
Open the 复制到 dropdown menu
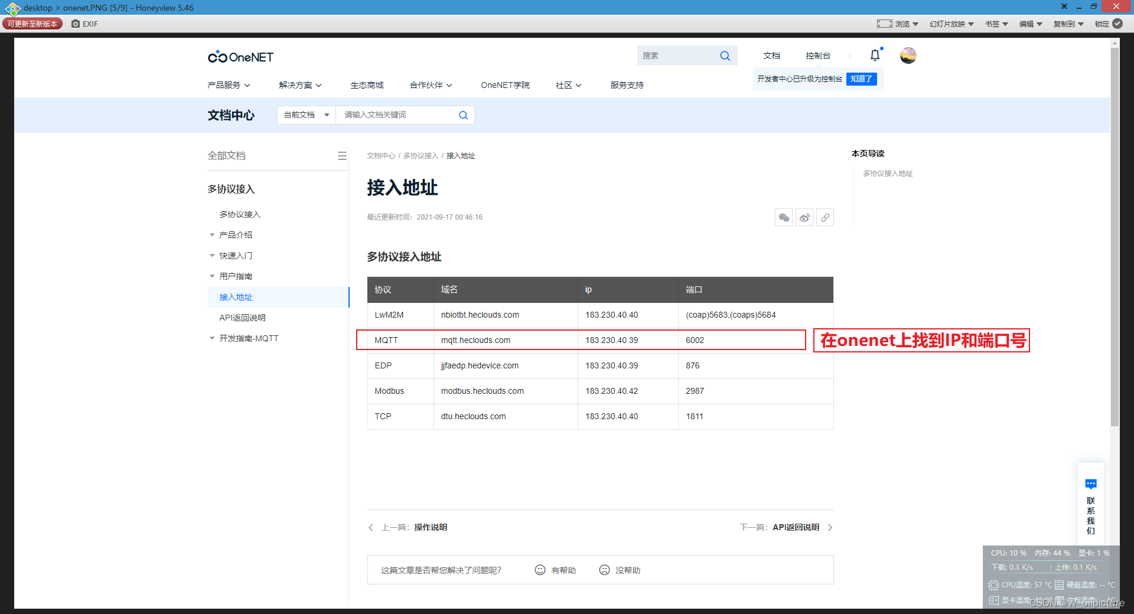[1068, 24]
